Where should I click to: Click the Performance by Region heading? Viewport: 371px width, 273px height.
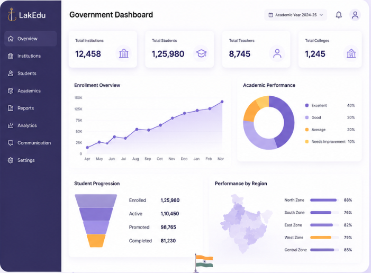(241, 184)
